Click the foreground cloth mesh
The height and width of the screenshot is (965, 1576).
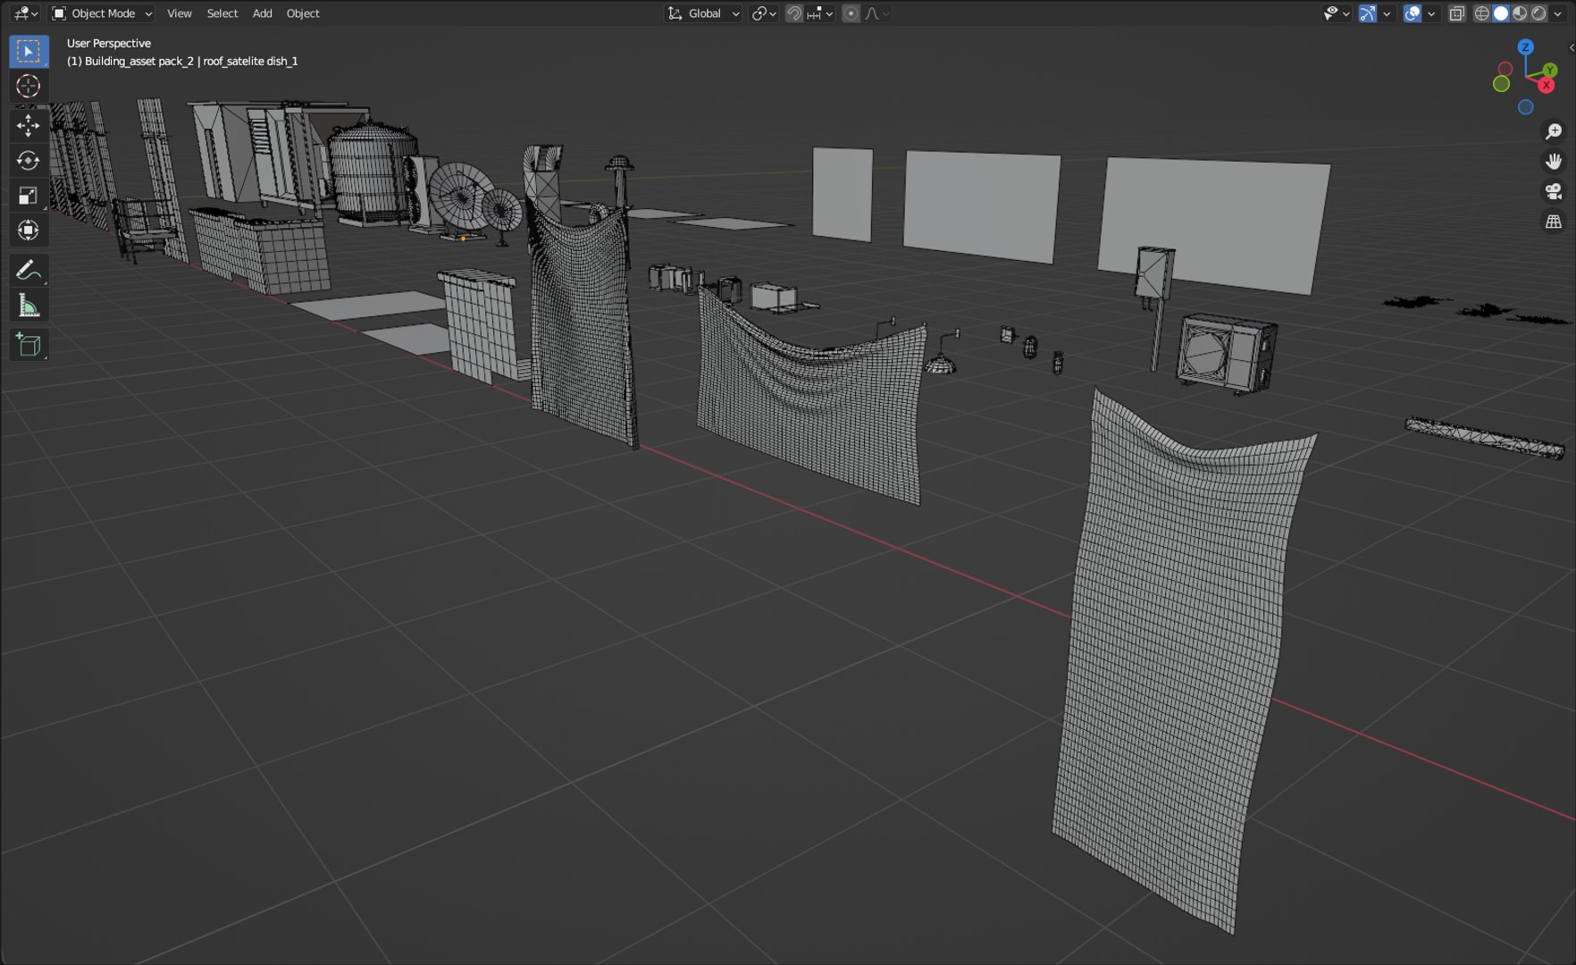1179,661
